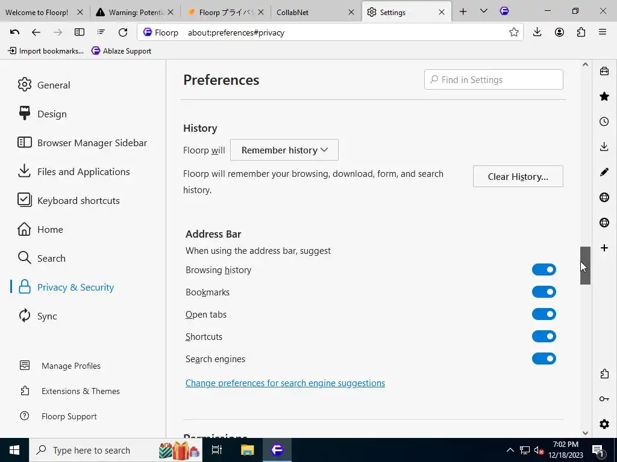The image size is (617, 462).
Task: Add a new web panel to sidebar
Action: 604,248
